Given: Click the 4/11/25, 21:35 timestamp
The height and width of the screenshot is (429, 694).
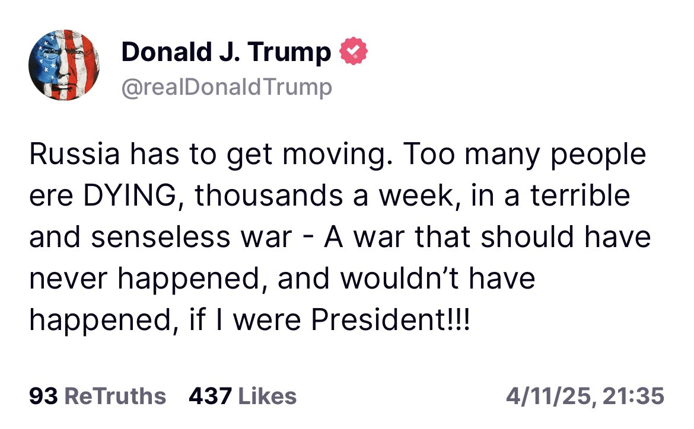Looking at the screenshot, I should [x=585, y=396].
